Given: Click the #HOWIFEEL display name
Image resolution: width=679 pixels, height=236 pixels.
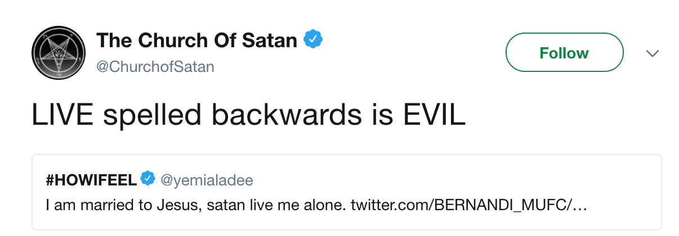Looking at the screenshot, I should (91, 180).
